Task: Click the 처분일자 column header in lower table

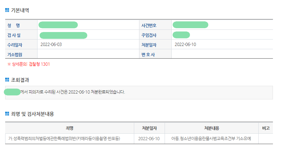Action: click(x=149, y=128)
